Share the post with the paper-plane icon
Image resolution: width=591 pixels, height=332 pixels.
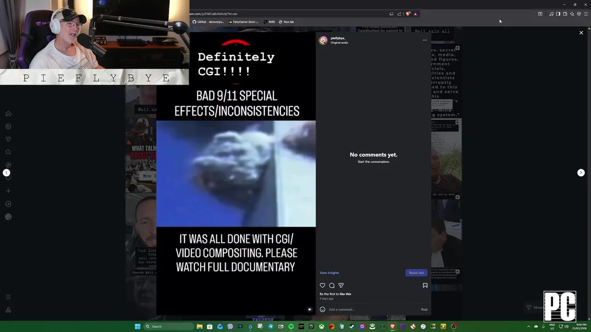click(x=341, y=285)
